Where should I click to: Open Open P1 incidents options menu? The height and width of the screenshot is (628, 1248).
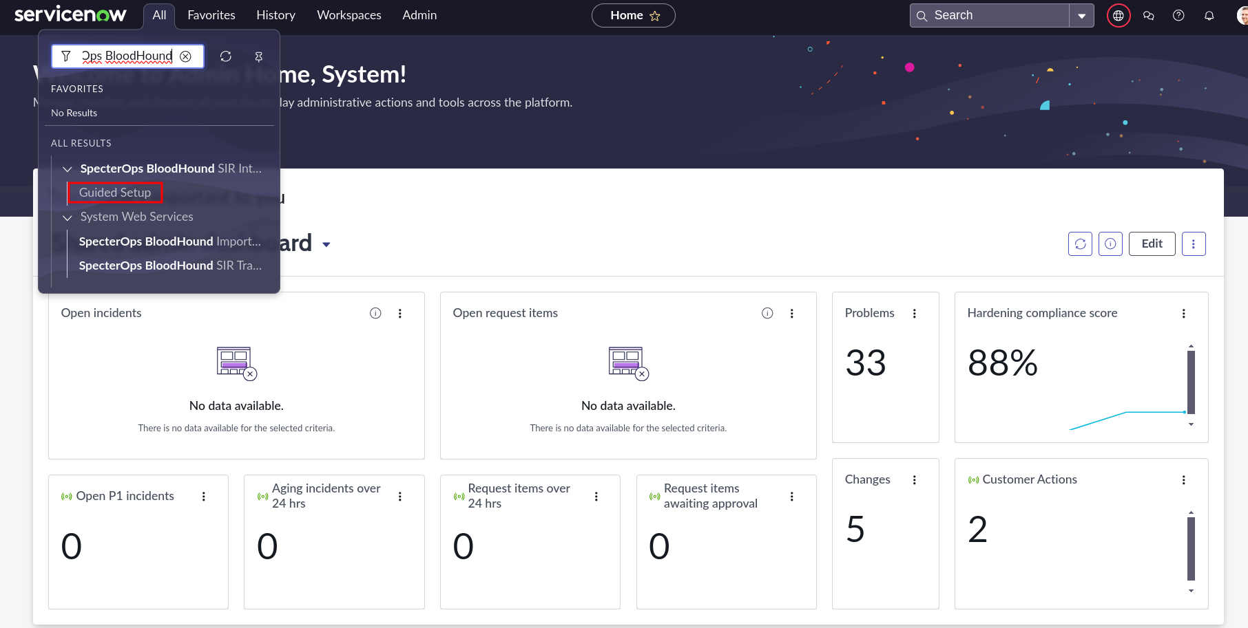(x=204, y=497)
